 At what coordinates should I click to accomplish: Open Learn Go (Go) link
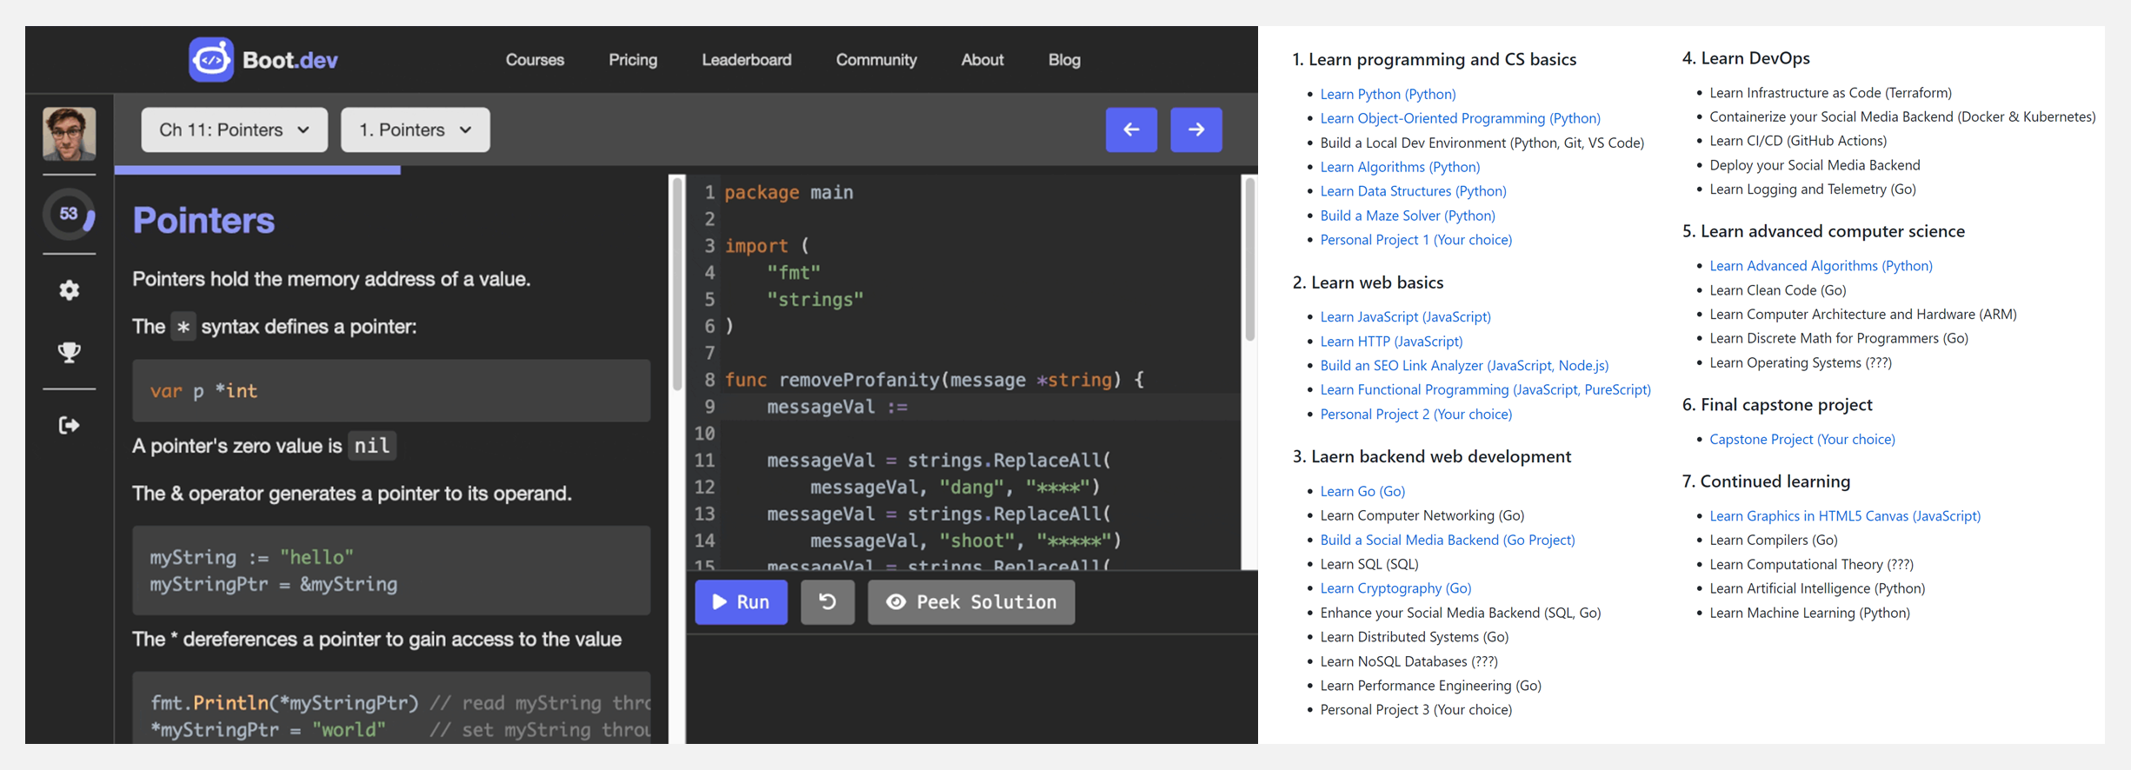coord(1362,491)
